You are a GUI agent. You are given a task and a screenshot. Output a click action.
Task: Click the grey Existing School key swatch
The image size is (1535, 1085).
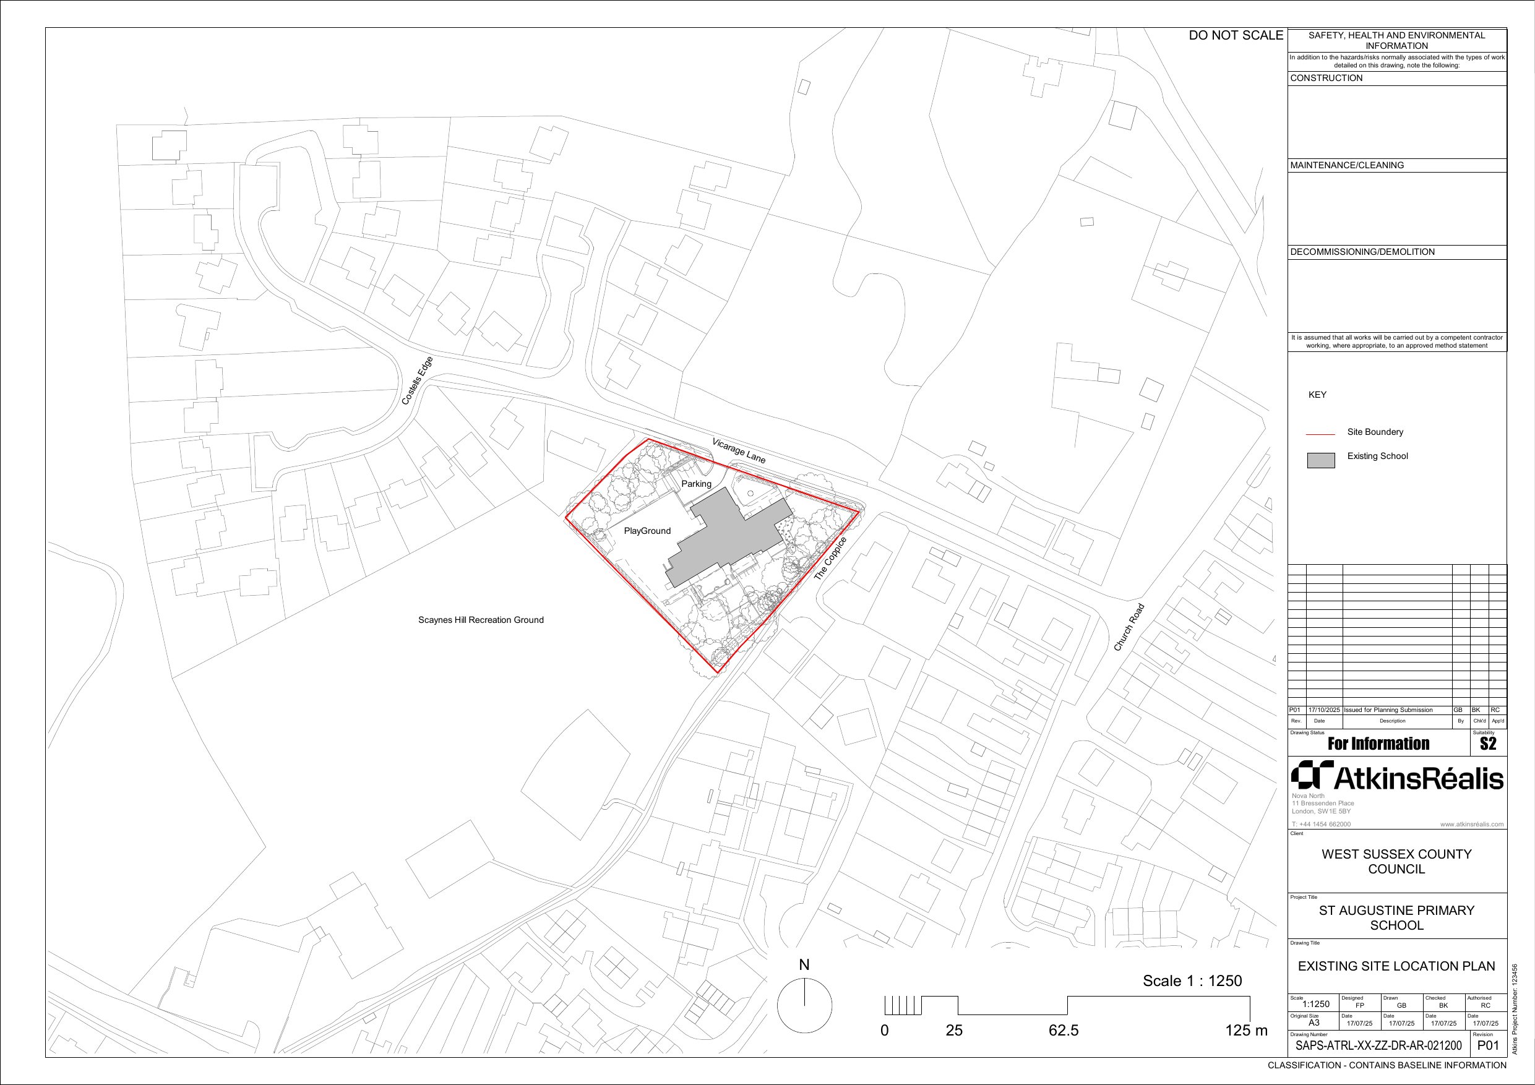point(1320,460)
